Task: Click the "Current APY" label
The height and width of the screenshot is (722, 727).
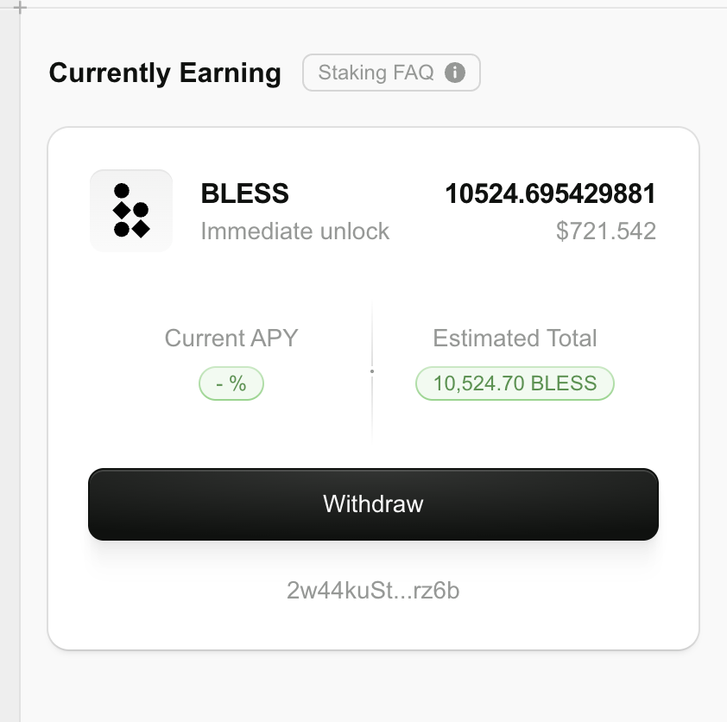Action: tap(231, 338)
